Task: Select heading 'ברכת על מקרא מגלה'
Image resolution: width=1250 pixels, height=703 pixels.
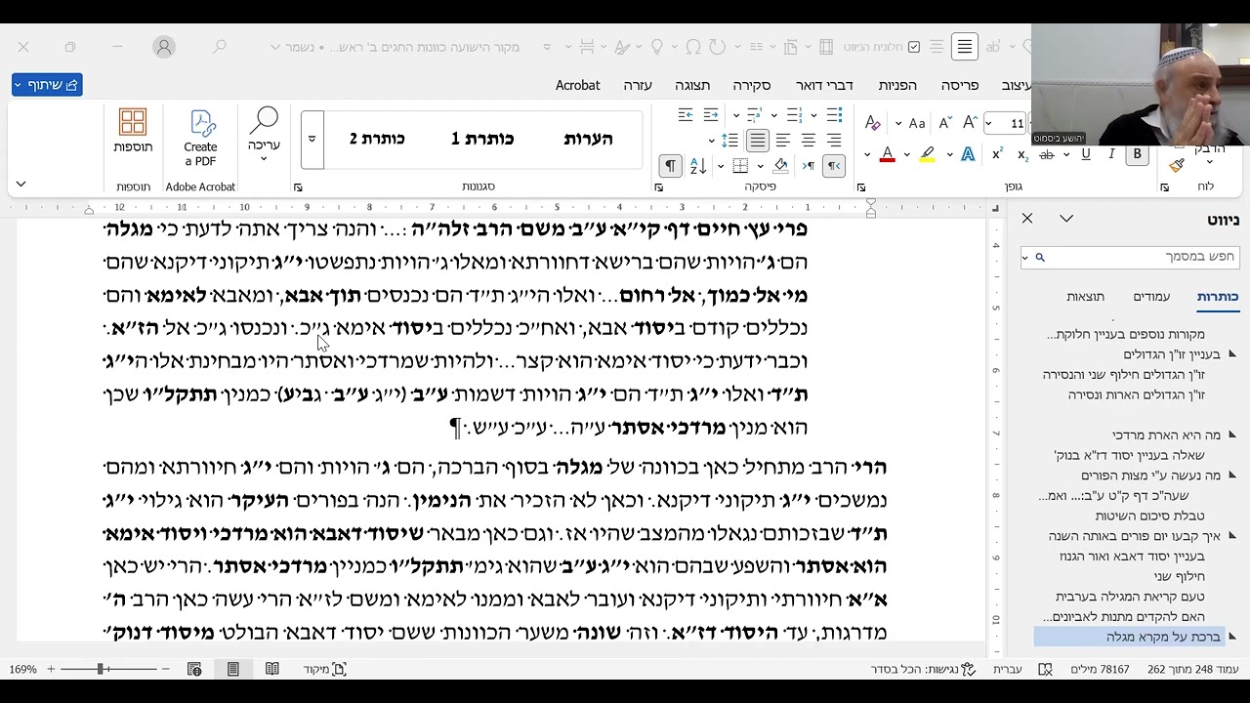Action: point(1163,637)
